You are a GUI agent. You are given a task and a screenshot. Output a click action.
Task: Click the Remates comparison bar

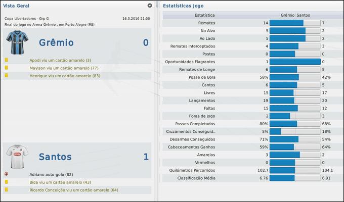click(295, 23)
